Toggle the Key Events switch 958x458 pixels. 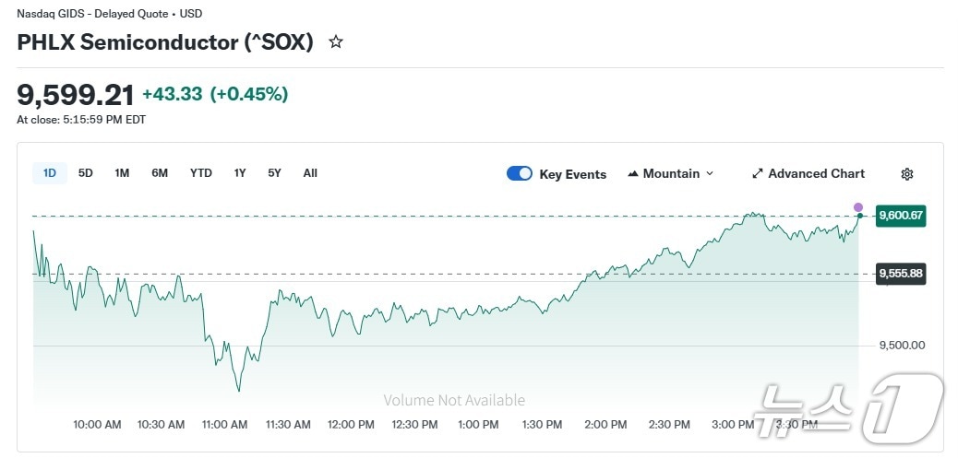pos(520,173)
